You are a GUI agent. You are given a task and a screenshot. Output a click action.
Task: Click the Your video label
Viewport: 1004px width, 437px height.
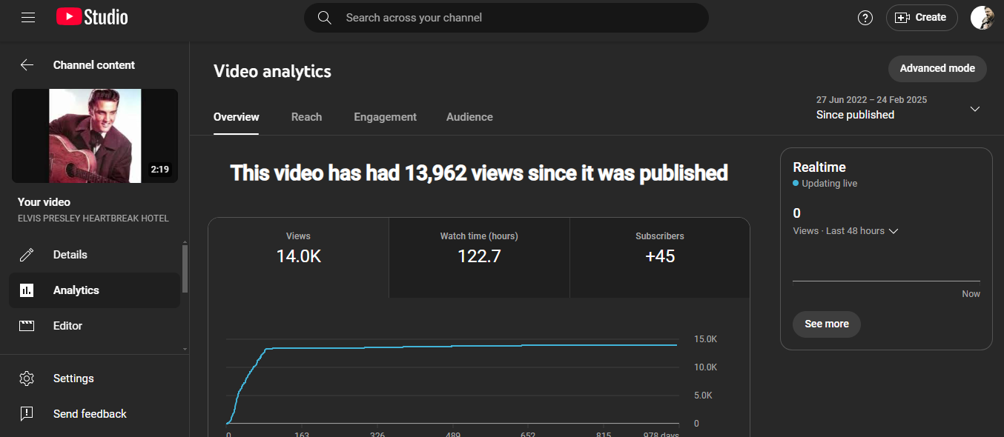(44, 202)
